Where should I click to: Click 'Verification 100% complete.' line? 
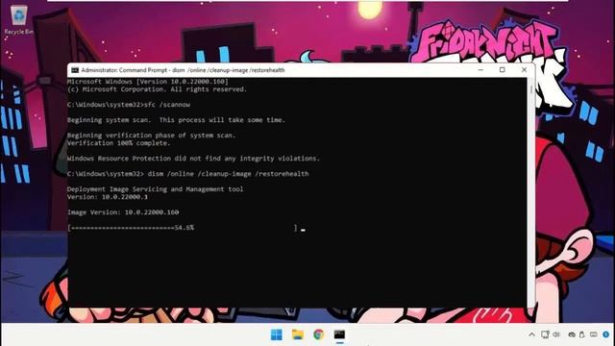[119, 143]
